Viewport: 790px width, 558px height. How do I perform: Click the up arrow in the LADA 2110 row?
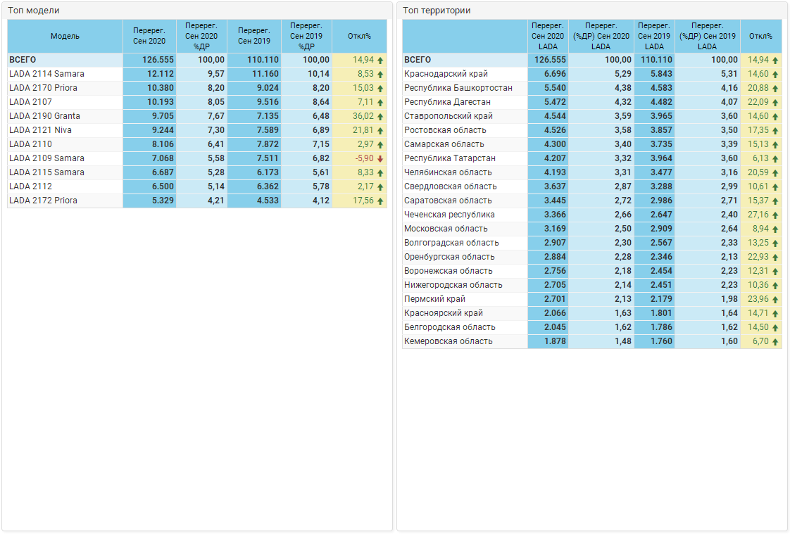(x=380, y=144)
